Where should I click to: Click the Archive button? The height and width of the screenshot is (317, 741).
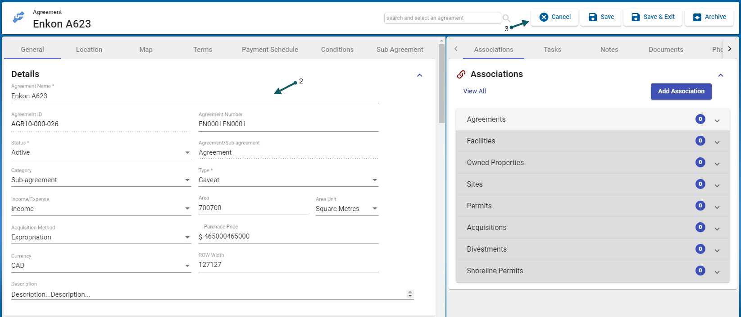click(x=709, y=17)
